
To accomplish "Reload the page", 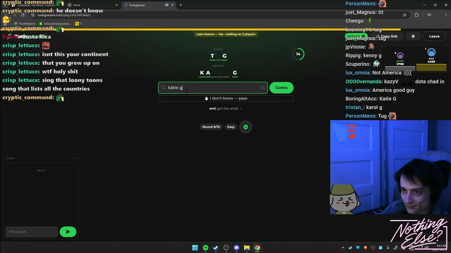I will [23, 15].
